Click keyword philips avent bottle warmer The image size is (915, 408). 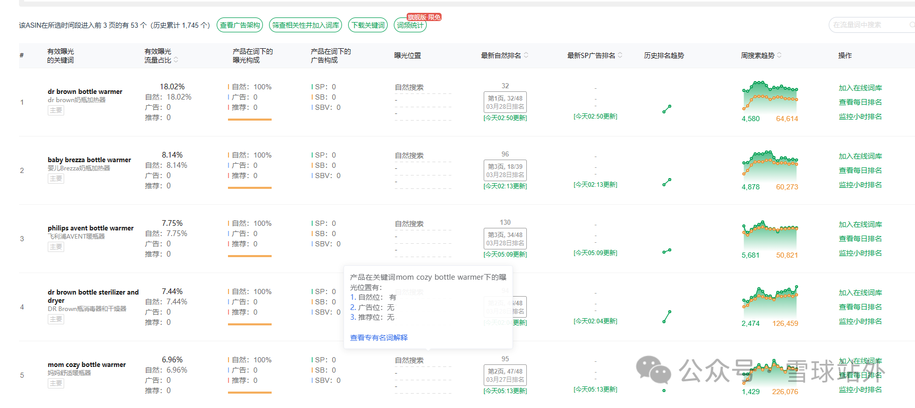[90, 228]
